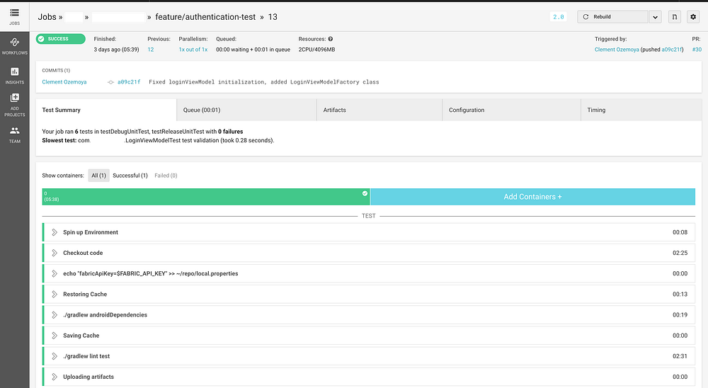Open previous build 12 link
This screenshot has height=388, width=708.
150,50
